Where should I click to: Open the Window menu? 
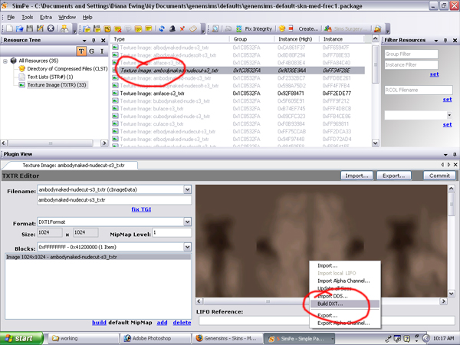point(67,18)
